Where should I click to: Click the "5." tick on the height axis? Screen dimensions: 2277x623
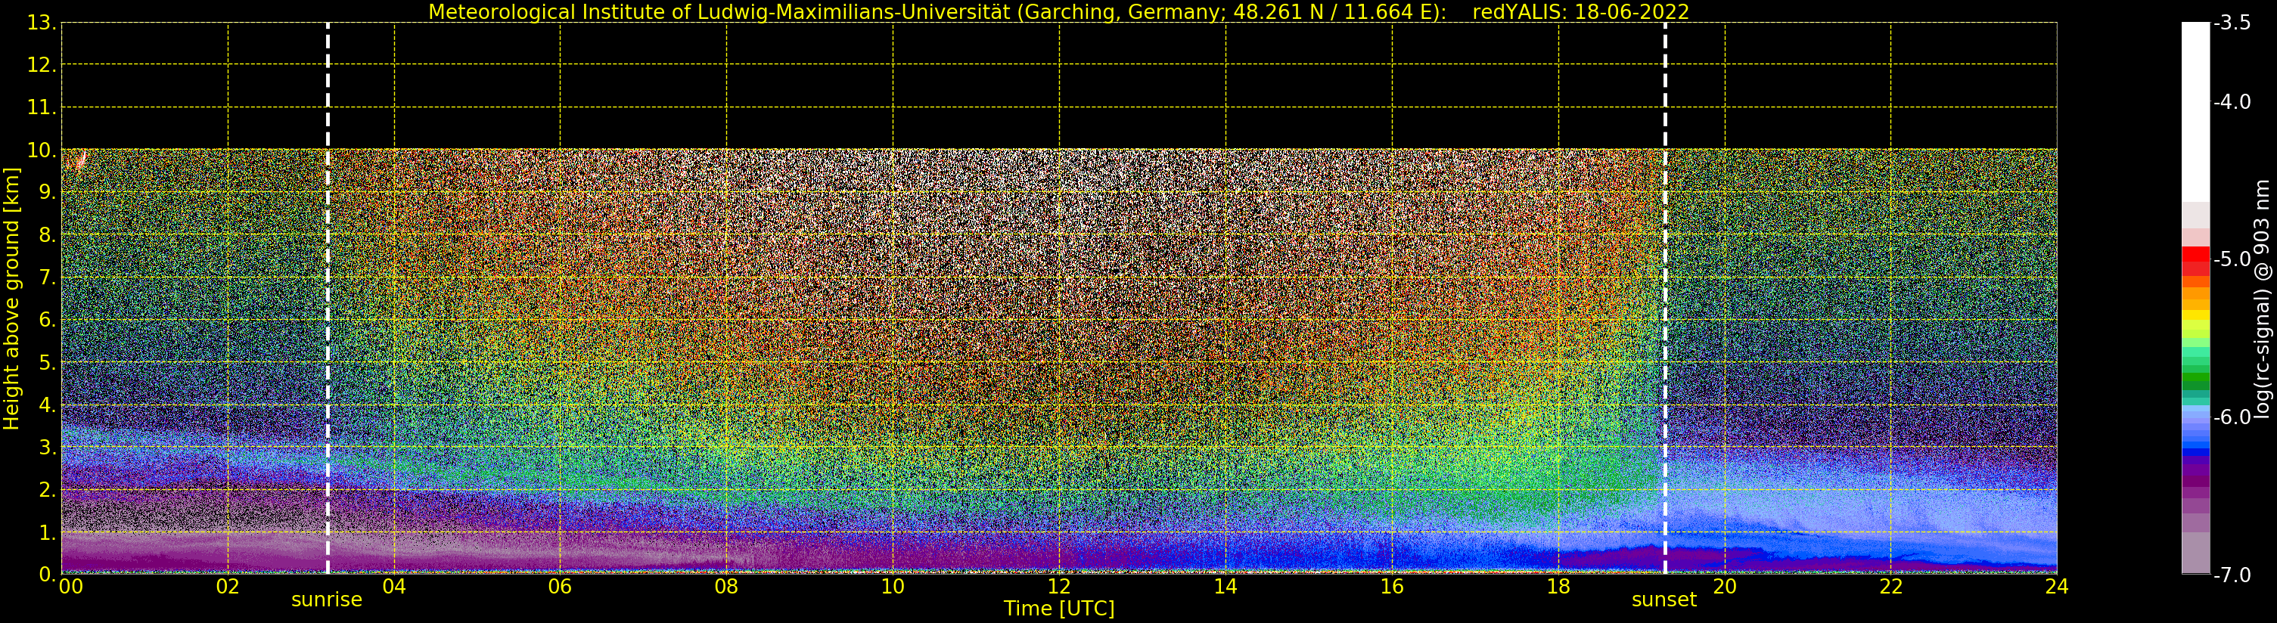pyautogui.click(x=48, y=362)
